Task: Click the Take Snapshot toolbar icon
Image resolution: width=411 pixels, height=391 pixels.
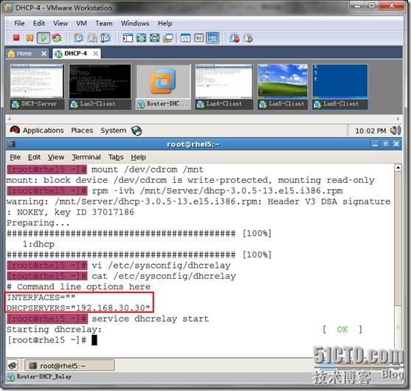Action: pyautogui.click(x=78, y=38)
